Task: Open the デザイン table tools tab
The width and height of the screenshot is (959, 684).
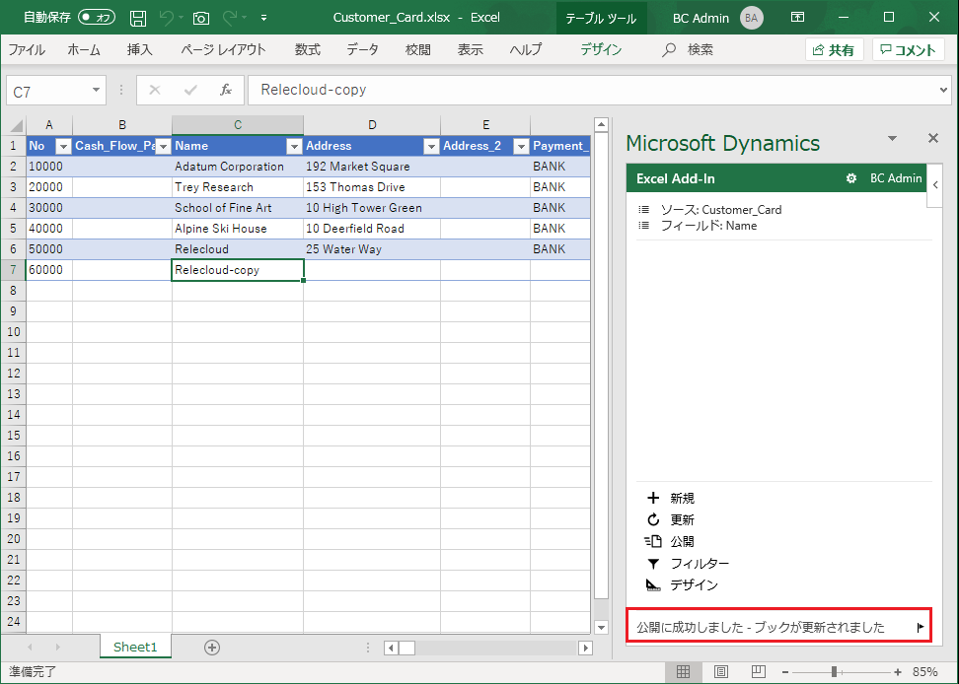Action: tap(601, 50)
